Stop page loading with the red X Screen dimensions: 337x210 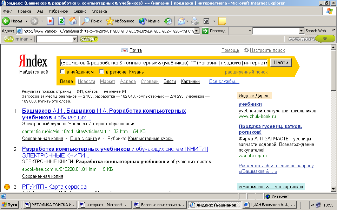click(50, 21)
